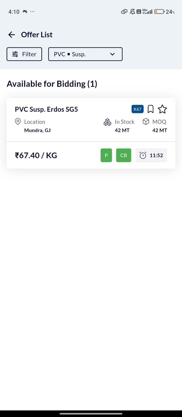Open the Offer List screen title
The width and height of the screenshot is (182, 417).
point(37,34)
